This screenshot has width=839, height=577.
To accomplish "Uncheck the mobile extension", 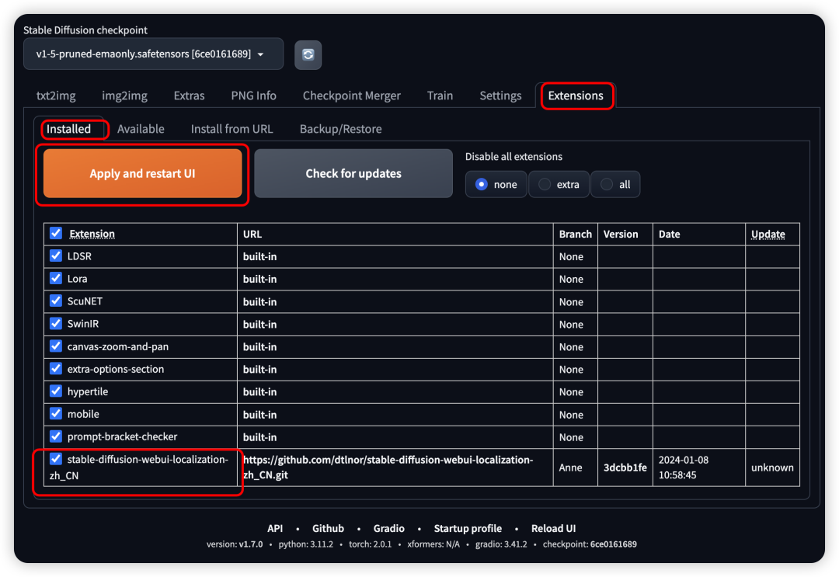I will 56,413.
